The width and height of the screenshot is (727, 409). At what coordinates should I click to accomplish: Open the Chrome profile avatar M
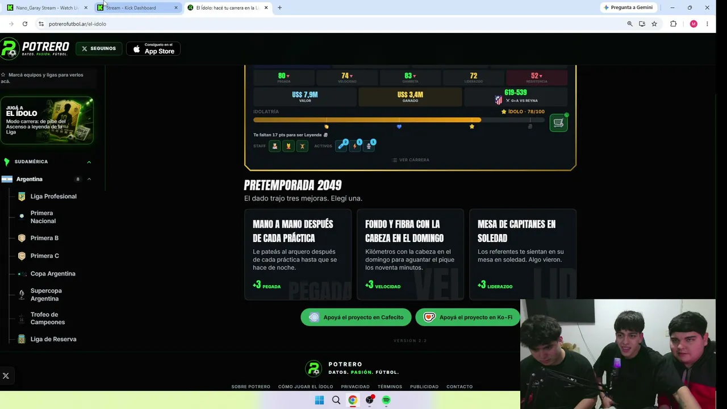click(x=693, y=24)
